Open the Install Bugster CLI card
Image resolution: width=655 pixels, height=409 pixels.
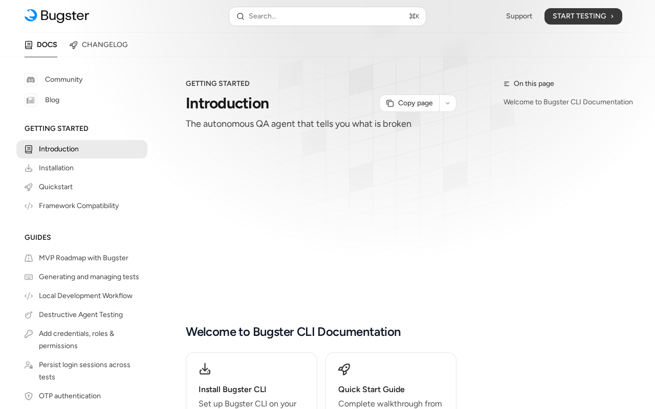251,381
